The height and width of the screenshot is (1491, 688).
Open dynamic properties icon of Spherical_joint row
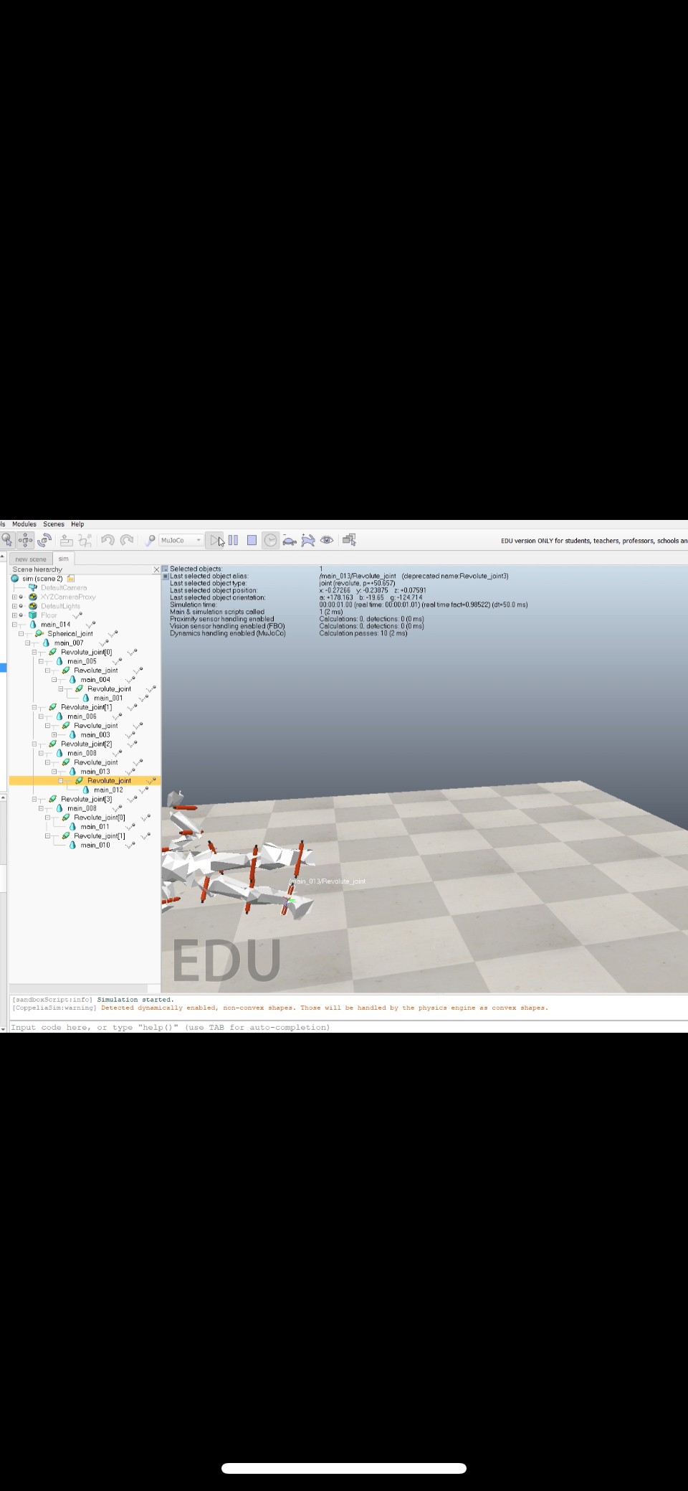pos(113,633)
